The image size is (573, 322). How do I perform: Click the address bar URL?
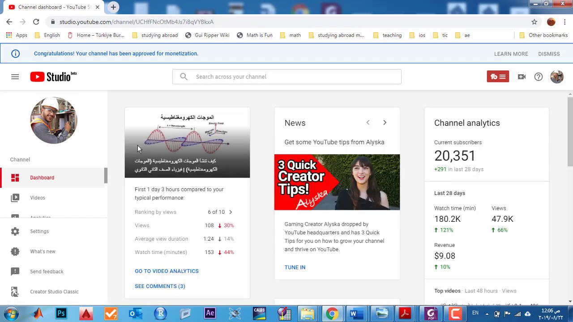(x=137, y=22)
